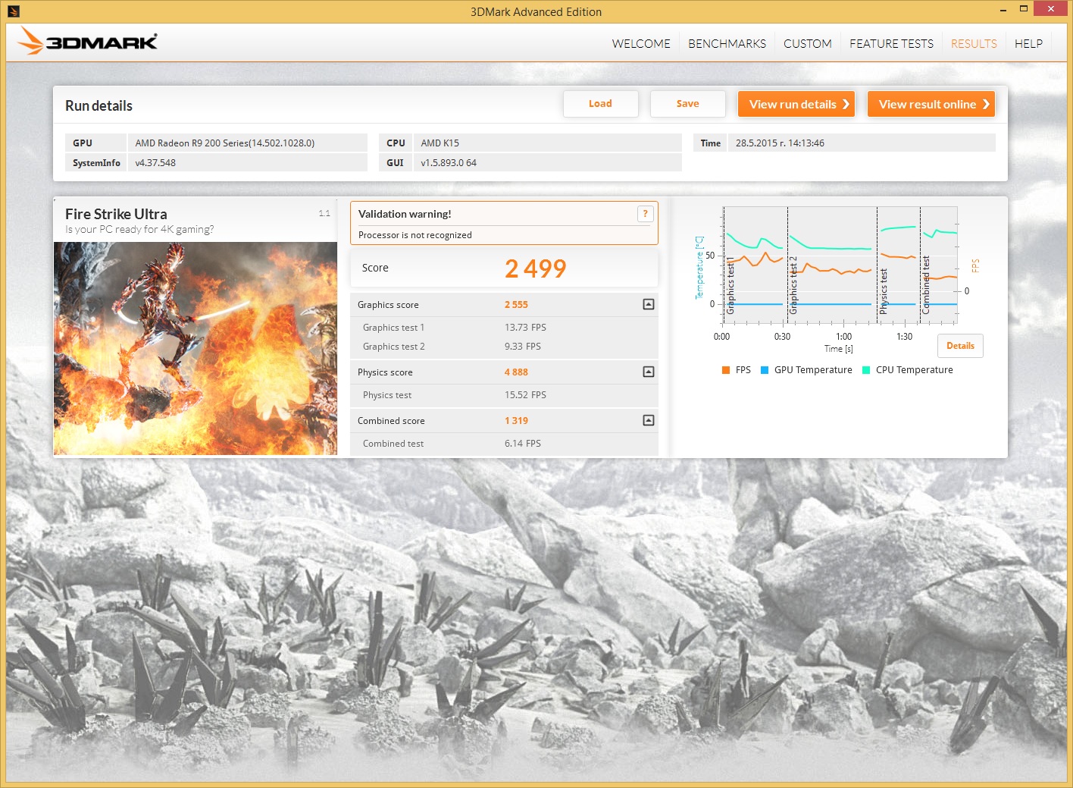Click the GUI version v1.5.893.0 64
The height and width of the screenshot is (788, 1073).
click(449, 163)
